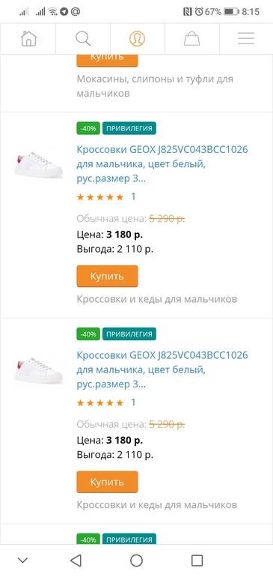This screenshot has height=577, width=273.
Task: Tap the Android recent apps square
Action: point(197,561)
